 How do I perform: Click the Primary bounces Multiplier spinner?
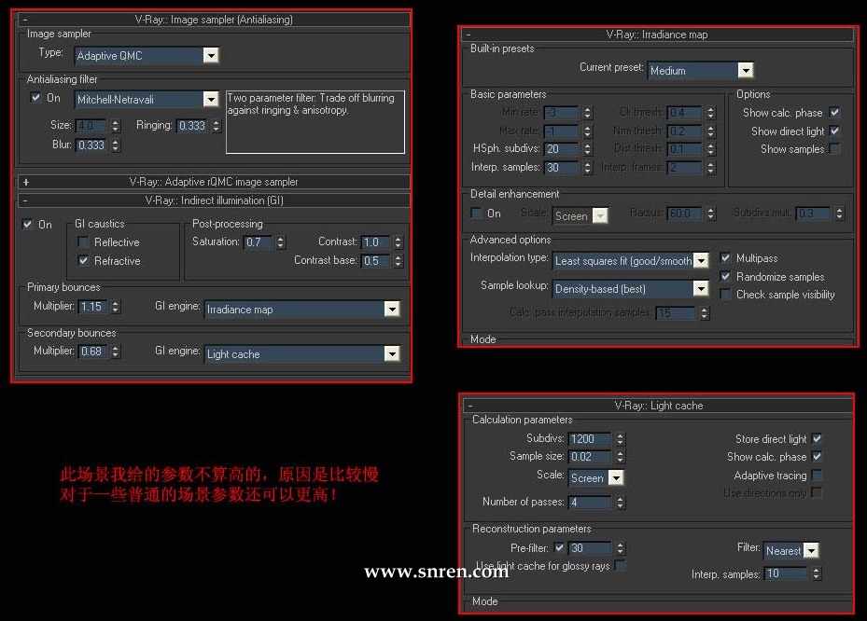point(115,307)
